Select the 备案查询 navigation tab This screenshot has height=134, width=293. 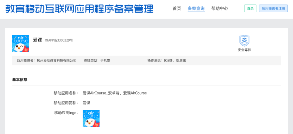[196, 8]
